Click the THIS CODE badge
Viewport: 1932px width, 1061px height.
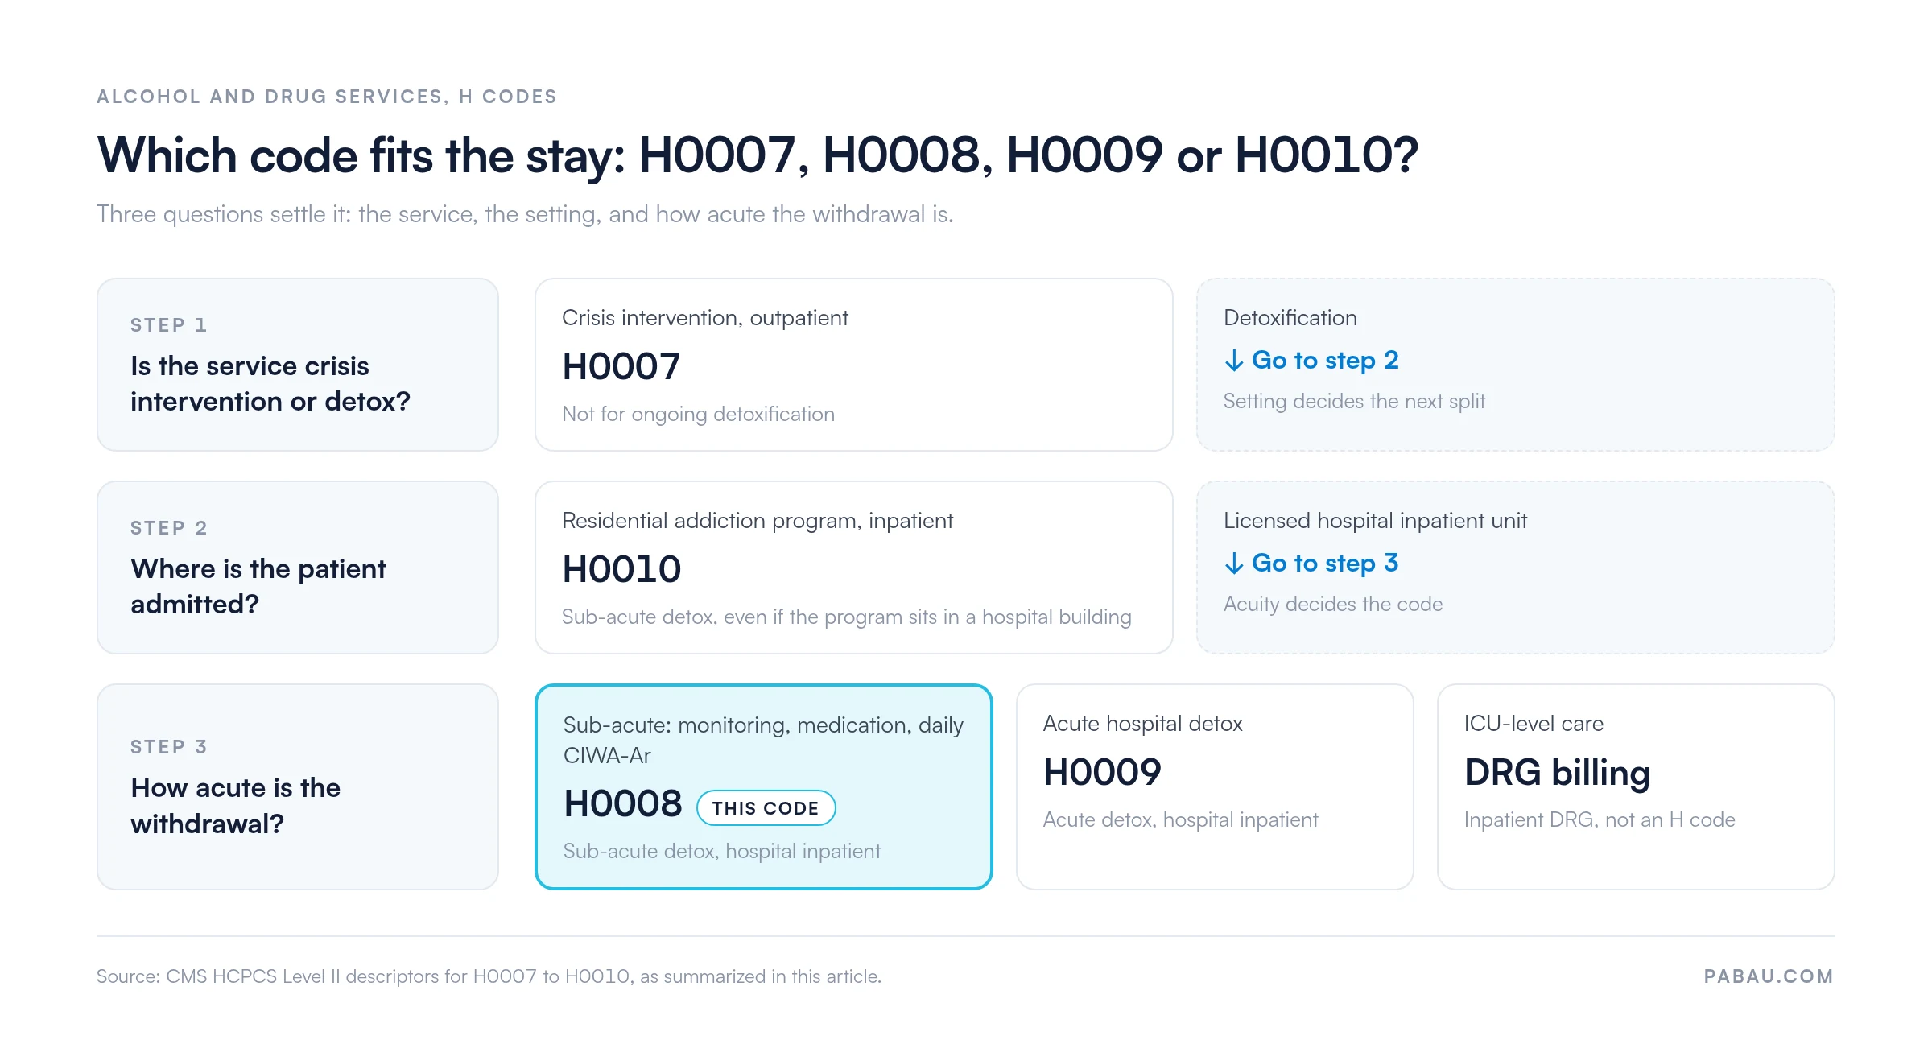click(766, 808)
